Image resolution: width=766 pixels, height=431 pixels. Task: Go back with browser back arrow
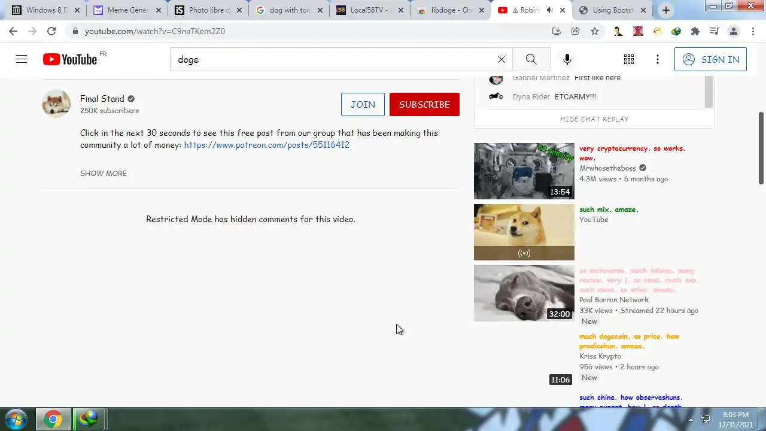coord(13,31)
